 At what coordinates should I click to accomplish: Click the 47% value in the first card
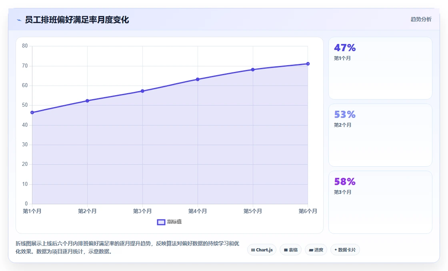345,48
